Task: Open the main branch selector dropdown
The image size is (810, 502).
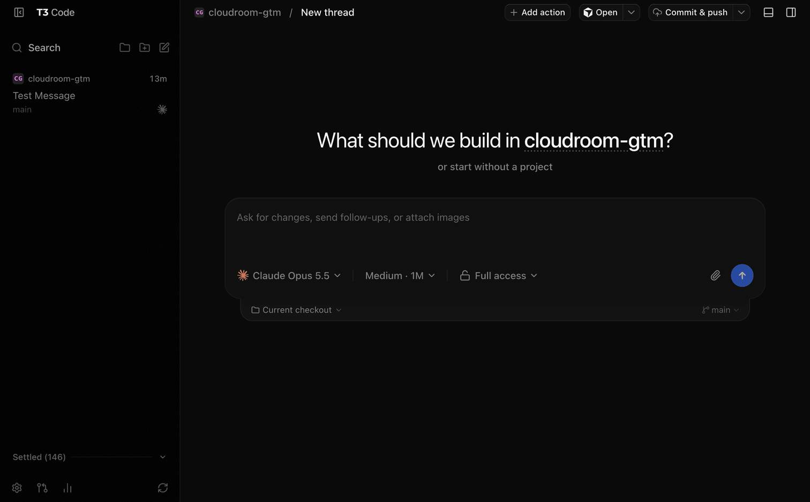Action: (x=721, y=310)
